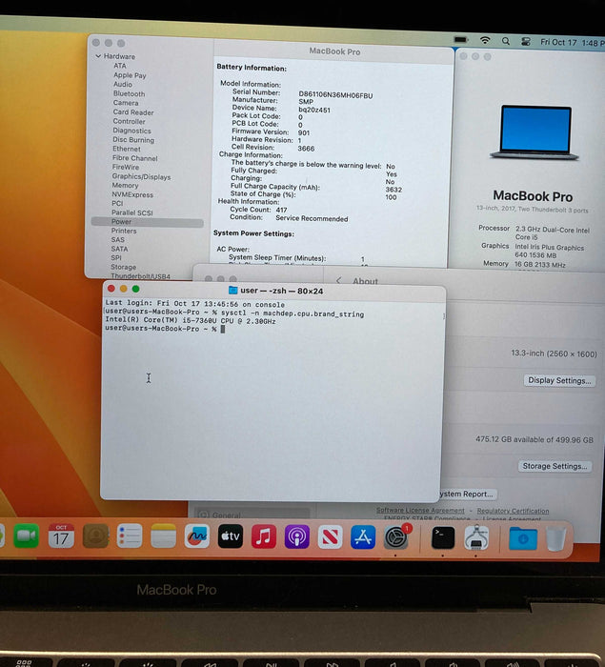Screen dimensions: 605x667
Task: Select Storage in hardware list
Action: [124, 267]
